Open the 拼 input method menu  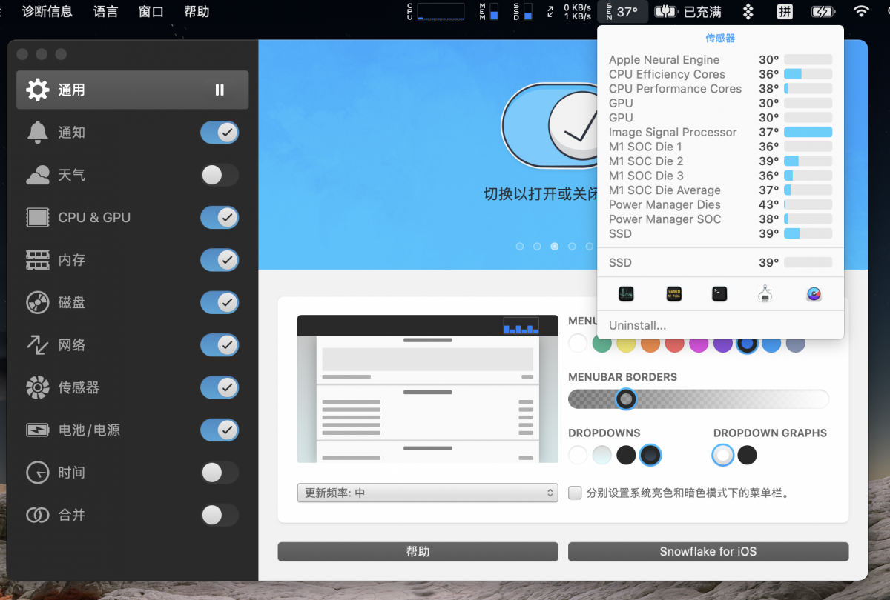[785, 11]
